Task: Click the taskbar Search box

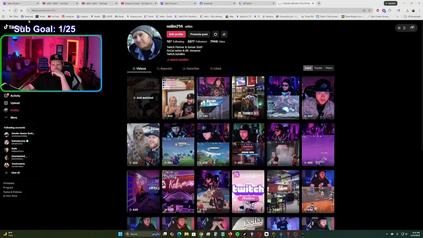Action: pyautogui.click(x=142, y=234)
